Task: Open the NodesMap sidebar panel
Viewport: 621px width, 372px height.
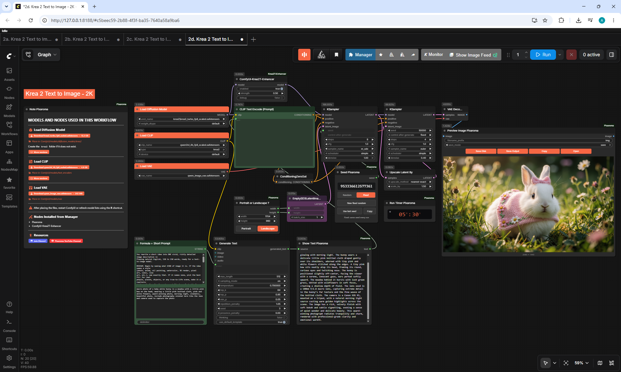Action: click(x=9, y=165)
